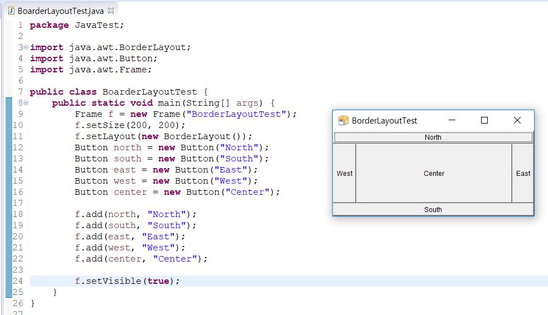Click 'f.add(center, "Center");' statement
The height and width of the screenshot is (315, 548).
(141, 259)
